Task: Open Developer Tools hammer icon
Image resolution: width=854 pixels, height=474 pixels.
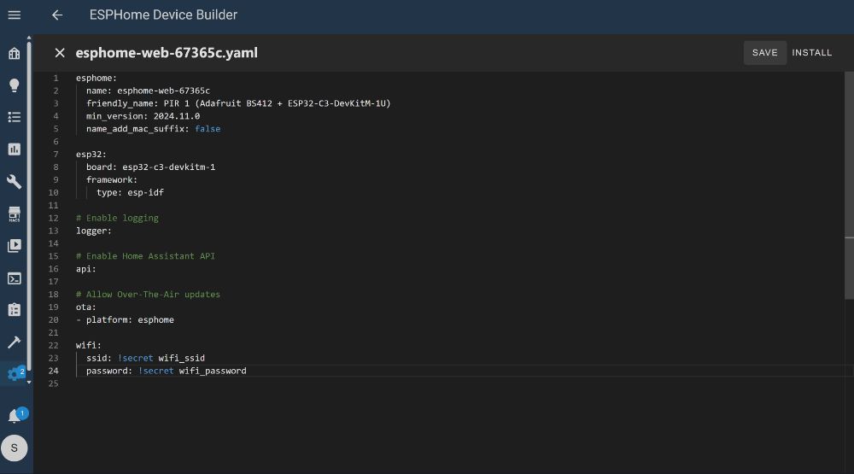Action: click(15, 342)
